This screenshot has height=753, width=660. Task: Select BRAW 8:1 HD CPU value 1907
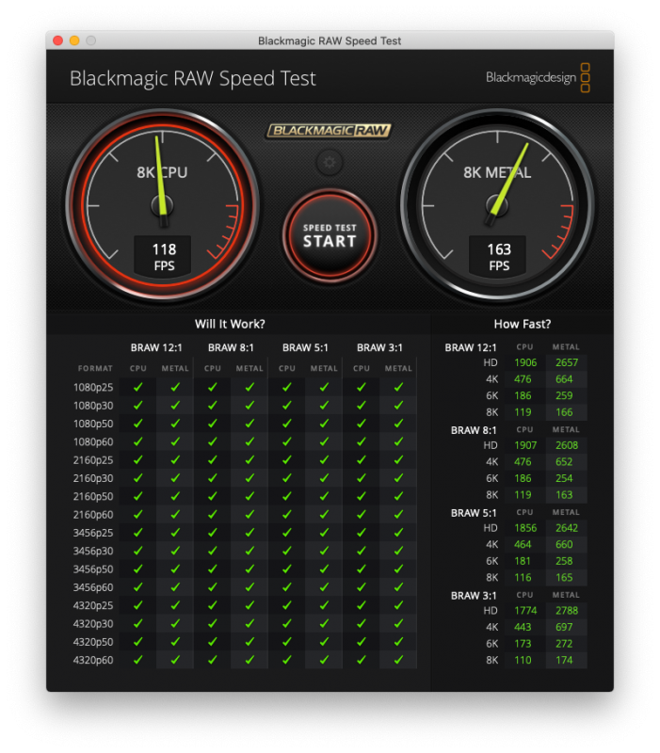[x=525, y=445]
